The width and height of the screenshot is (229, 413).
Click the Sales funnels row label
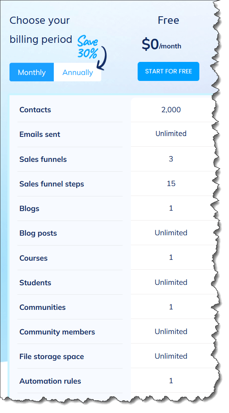tap(43, 159)
